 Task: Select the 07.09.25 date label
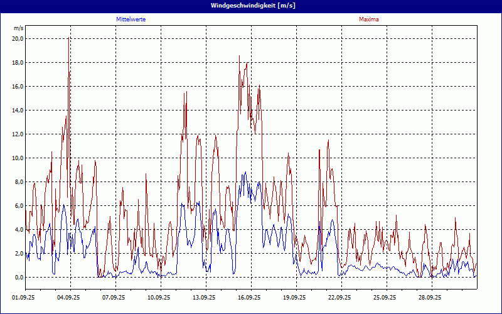(114, 298)
